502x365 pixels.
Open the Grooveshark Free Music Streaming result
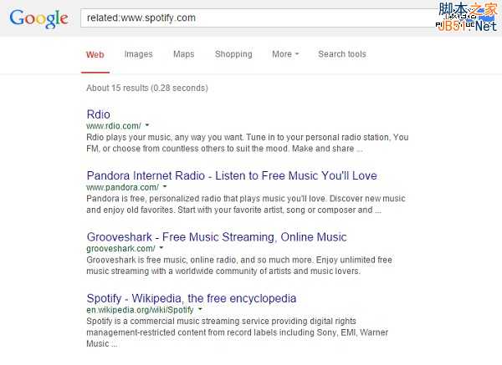click(216, 237)
